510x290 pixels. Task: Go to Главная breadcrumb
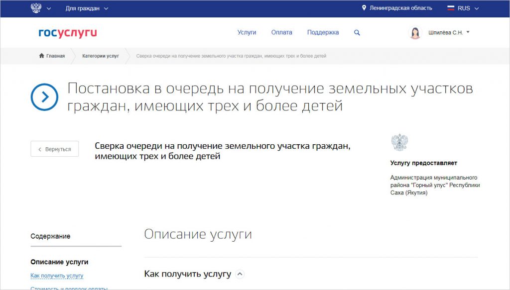coord(55,56)
